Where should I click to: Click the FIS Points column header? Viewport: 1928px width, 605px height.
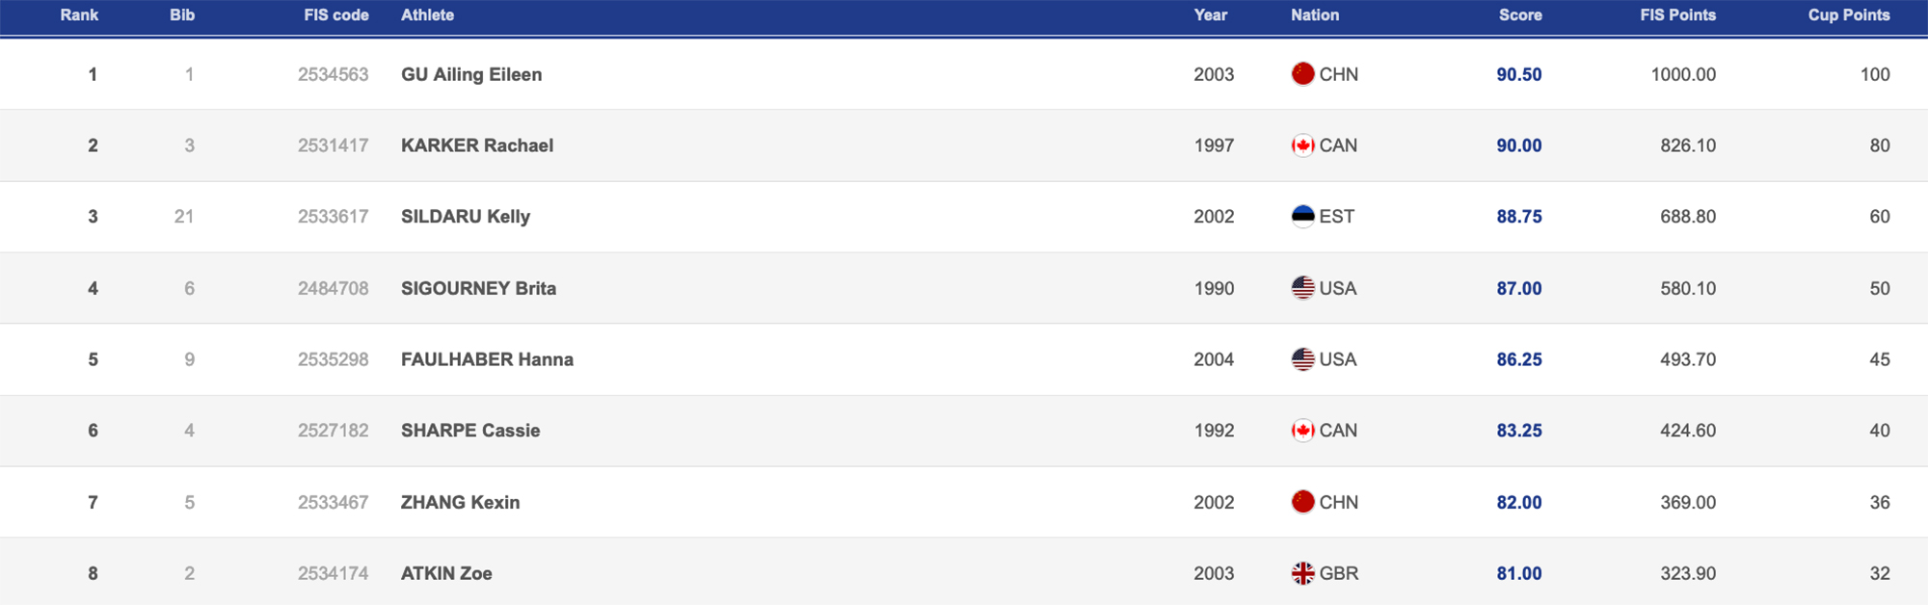[x=1677, y=15]
